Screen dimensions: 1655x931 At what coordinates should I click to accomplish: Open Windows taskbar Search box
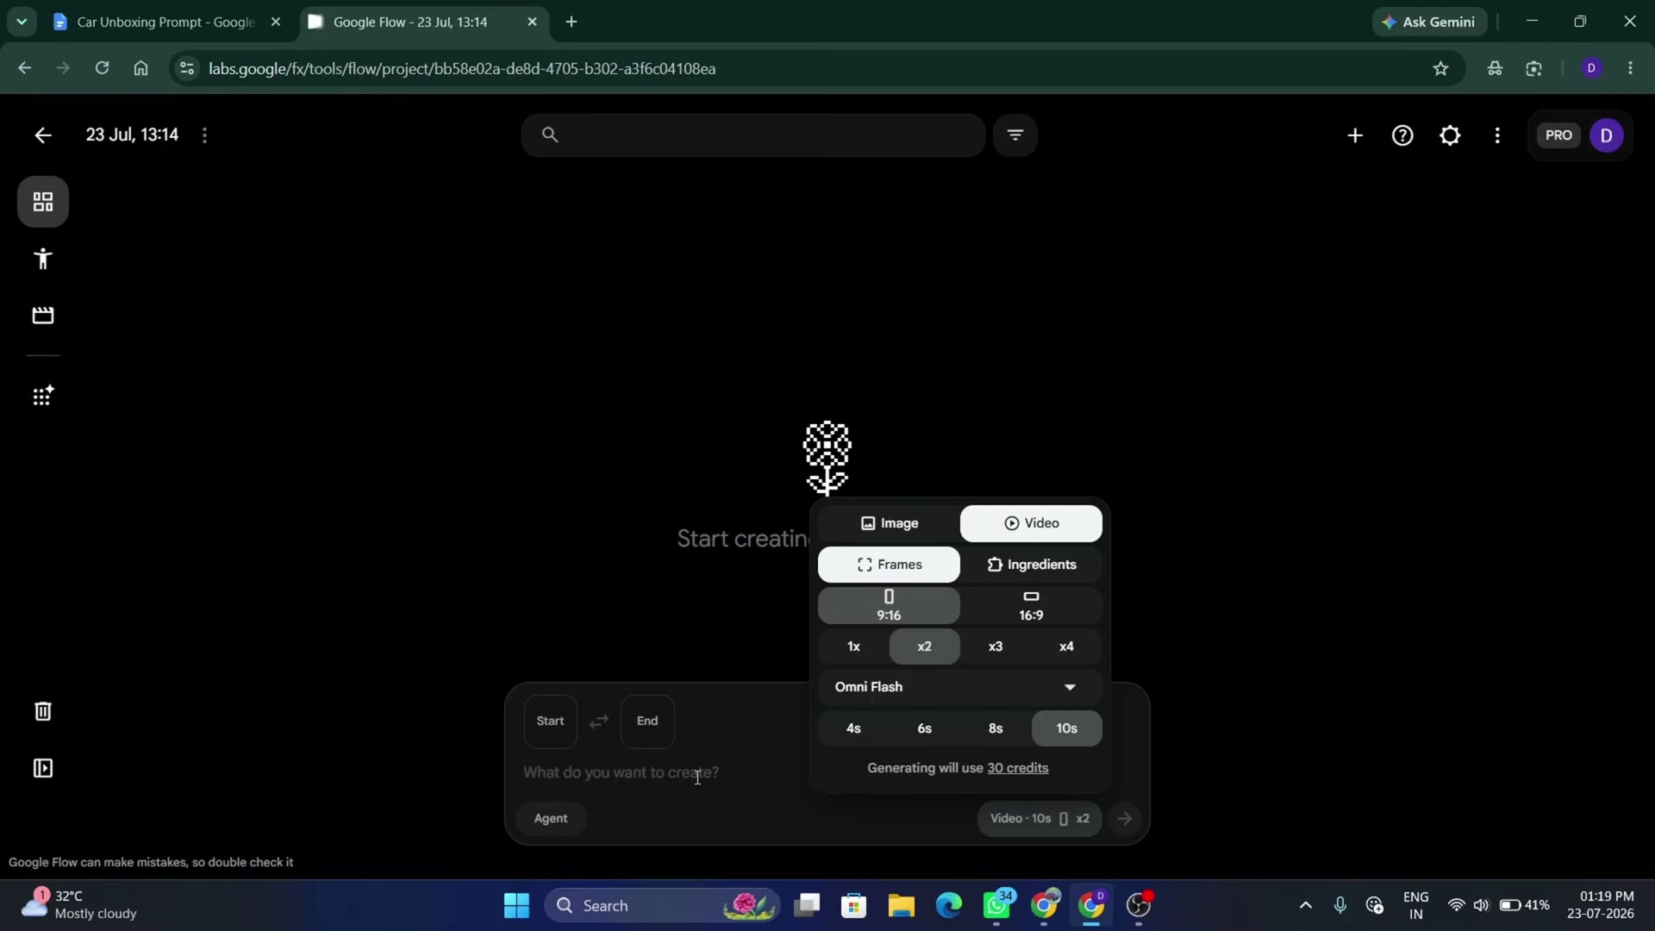click(x=662, y=906)
